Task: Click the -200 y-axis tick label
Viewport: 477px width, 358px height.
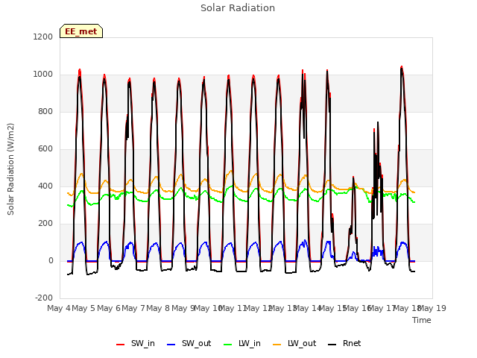Action: click(44, 298)
